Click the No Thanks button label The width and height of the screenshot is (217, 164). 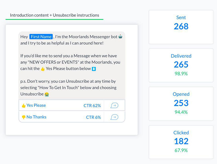(x=36, y=117)
